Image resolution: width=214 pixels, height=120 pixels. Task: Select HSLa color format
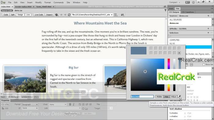pyautogui.click(x=173, y=97)
